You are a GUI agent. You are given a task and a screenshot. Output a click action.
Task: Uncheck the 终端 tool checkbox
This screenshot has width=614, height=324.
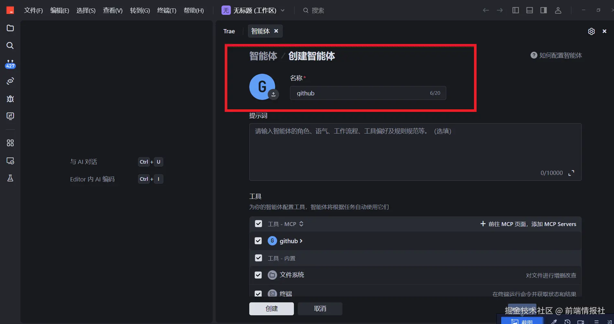(x=258, y=293)
